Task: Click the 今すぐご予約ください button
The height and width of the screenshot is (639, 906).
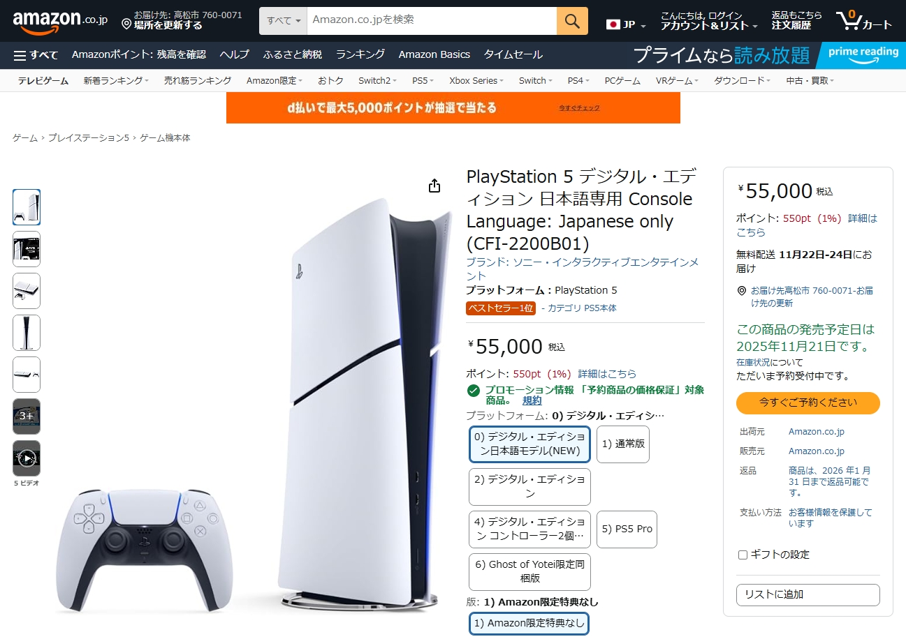Action: click(808, 403)
